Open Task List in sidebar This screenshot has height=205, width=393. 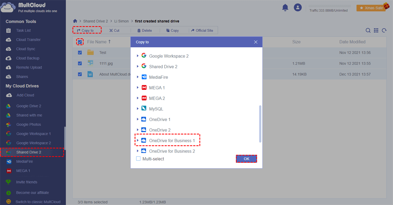click(x=23, y=30)
